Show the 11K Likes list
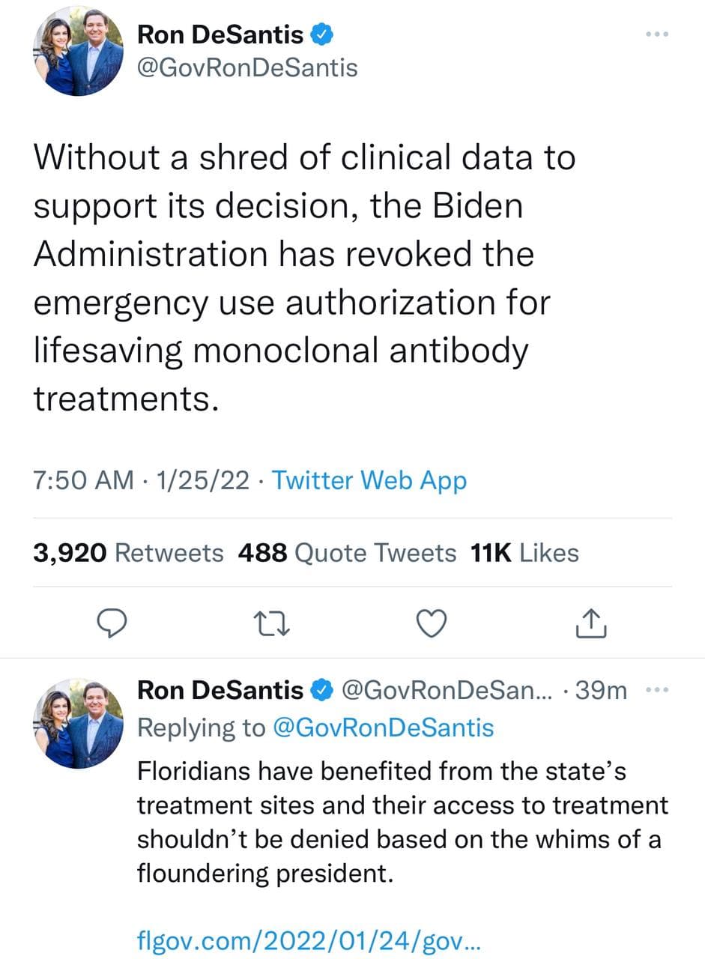This screenshot has height=959, width=705. (524, 553)
